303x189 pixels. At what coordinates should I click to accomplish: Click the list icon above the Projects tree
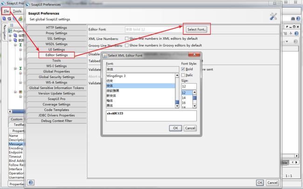12,25
